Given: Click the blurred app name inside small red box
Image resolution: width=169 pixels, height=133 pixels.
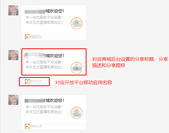Looking at the screenshot, I should pos(36,81).
